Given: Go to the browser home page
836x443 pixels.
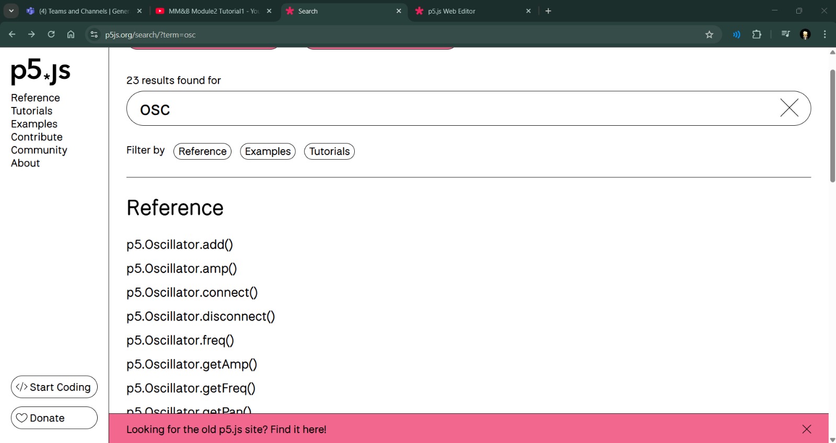Looking at the screenshot, I should (71, 34).
